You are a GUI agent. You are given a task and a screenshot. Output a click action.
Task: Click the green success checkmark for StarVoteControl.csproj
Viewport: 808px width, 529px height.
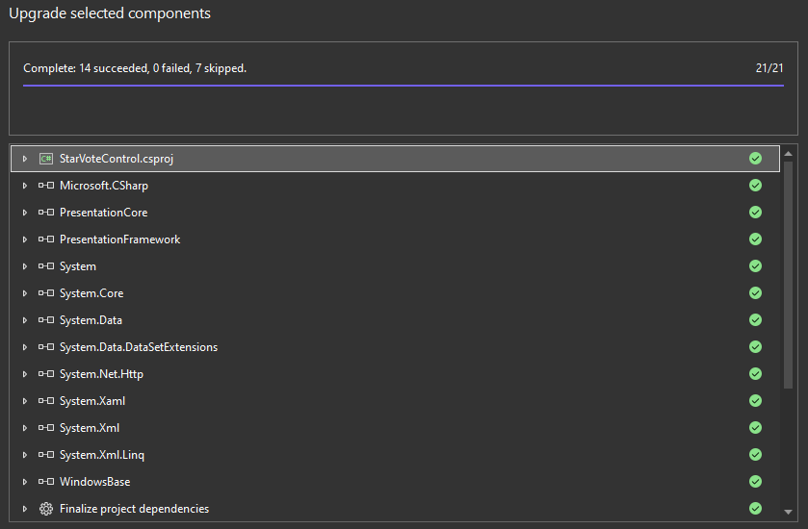point(755,159)
